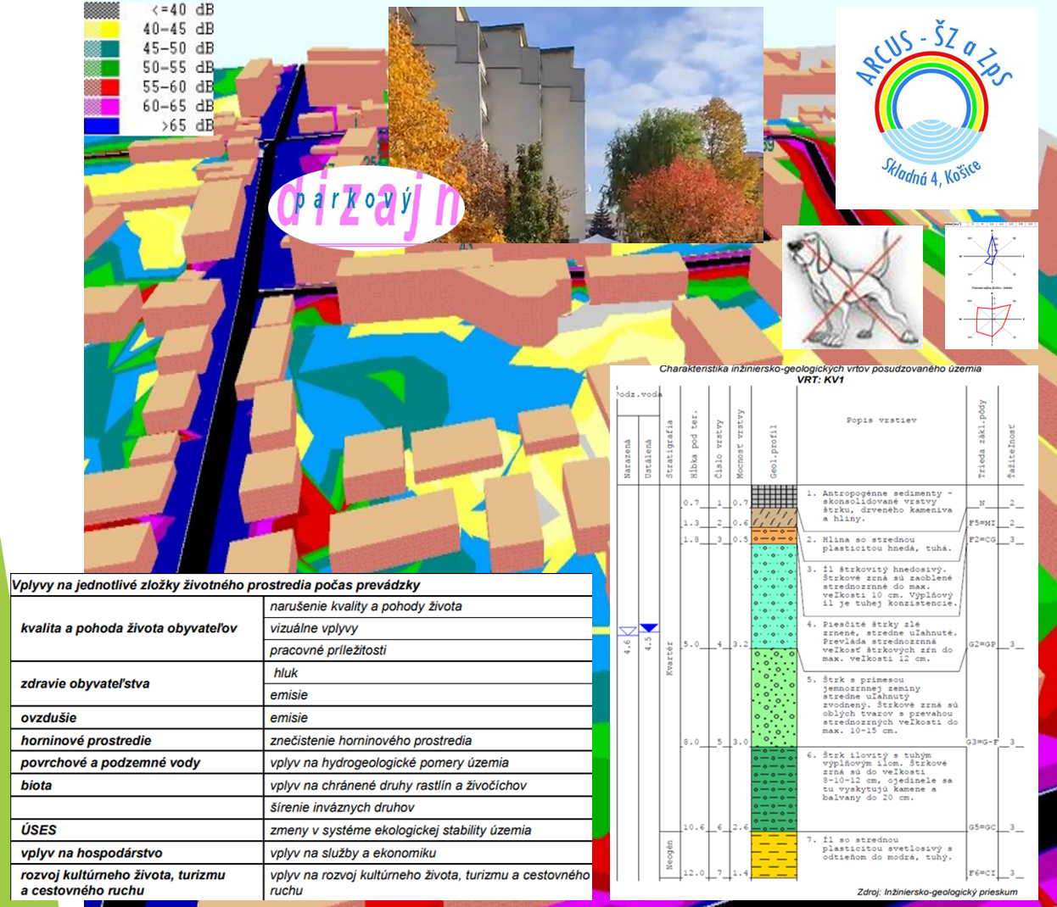Select the yellow 40-45 dB legend swatch
Screen dimensions: 1057x907
click(102, 30)
